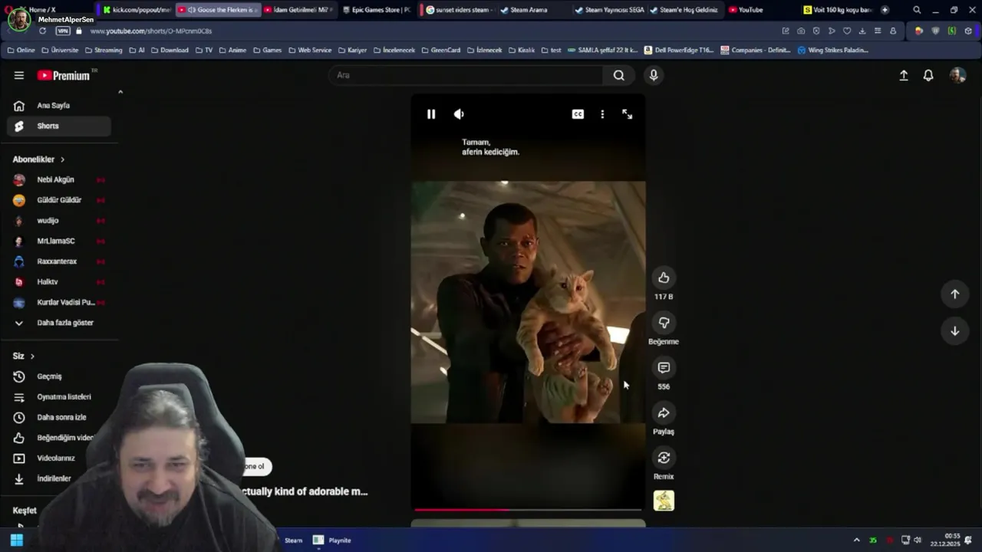Screen dimensions: 982x552
Task: Open the account avatar menu
Action: (957, 75)
